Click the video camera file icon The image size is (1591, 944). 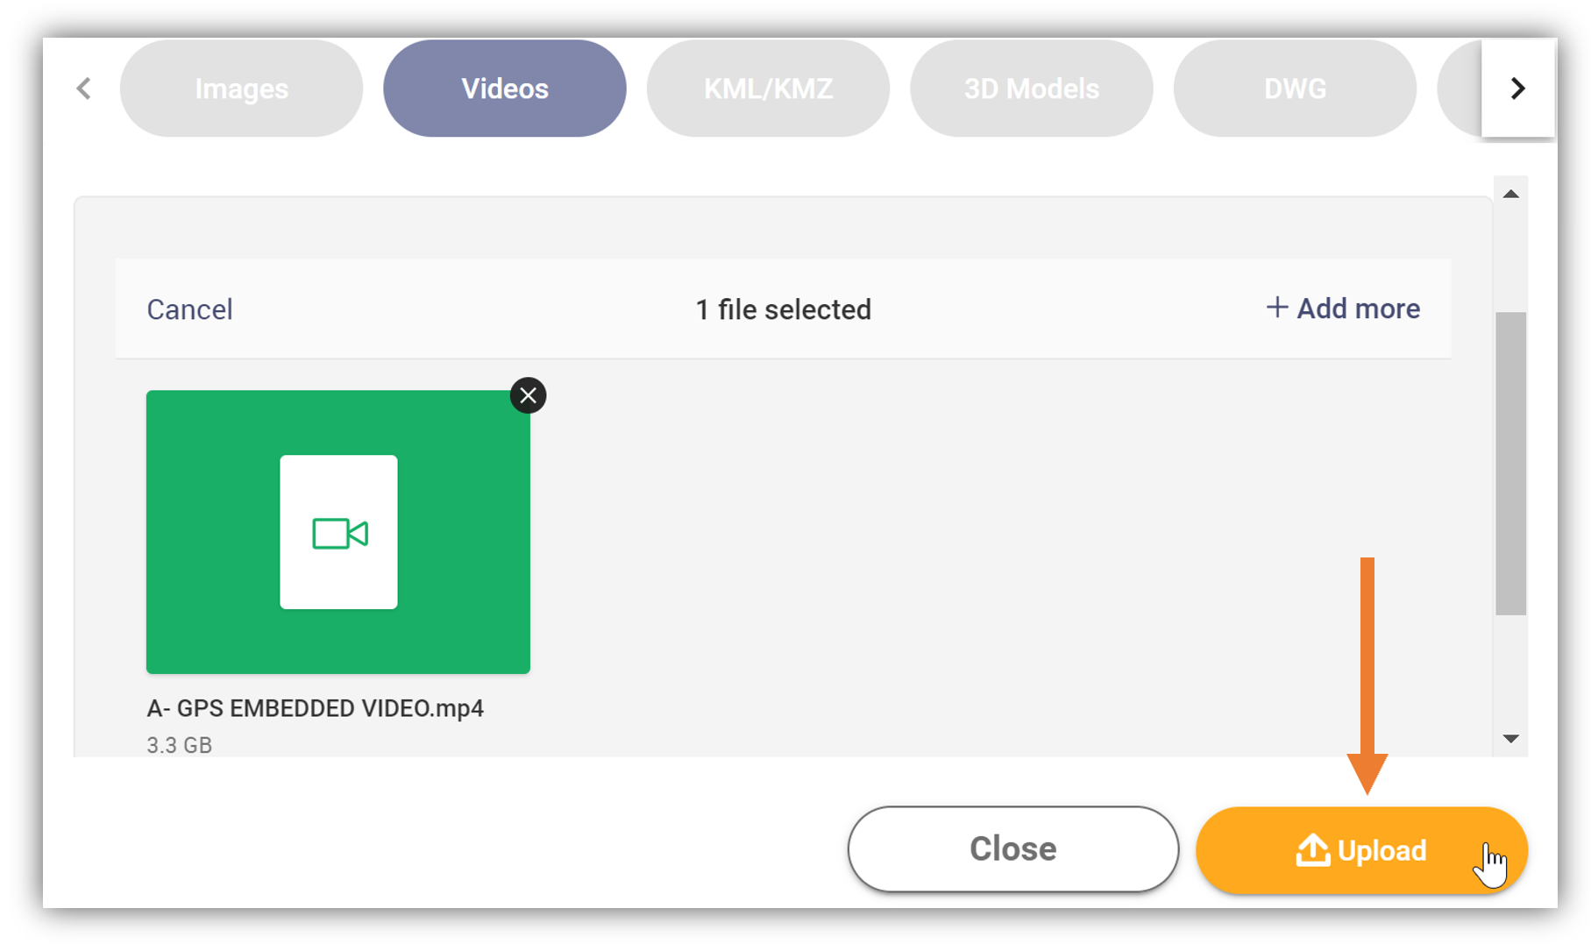pyautogui.click(x=340, y=533)
